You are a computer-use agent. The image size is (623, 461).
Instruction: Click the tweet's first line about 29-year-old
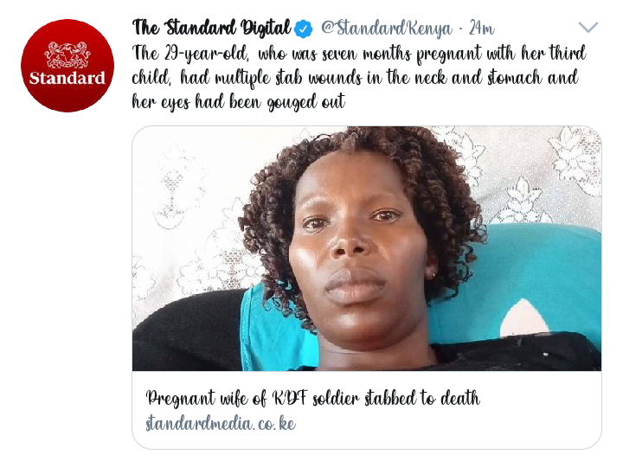(x=359, y=54)
